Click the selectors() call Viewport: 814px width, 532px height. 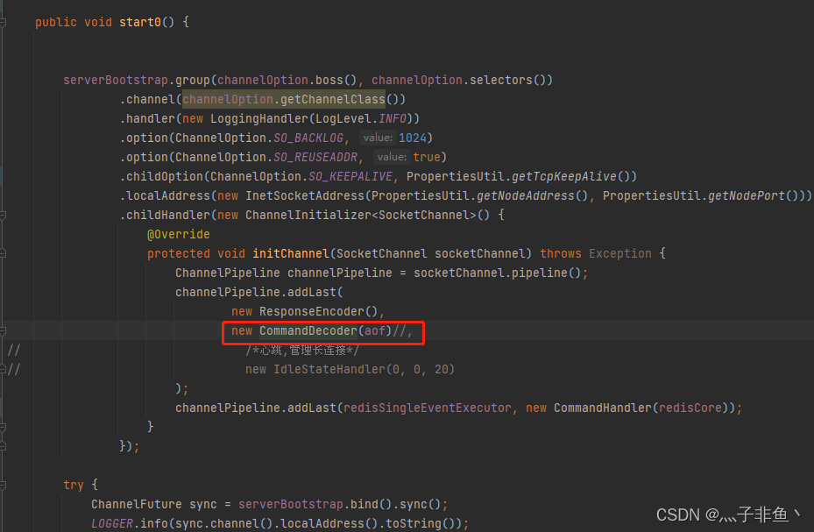pos(507,80)
